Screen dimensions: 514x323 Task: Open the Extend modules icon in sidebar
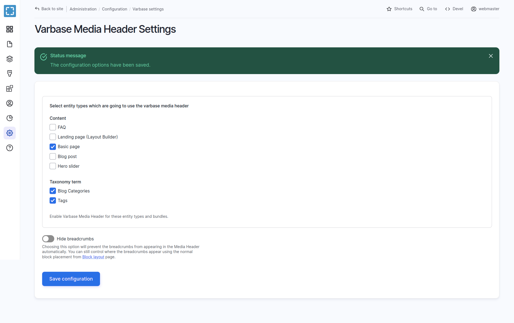[10, 88]
